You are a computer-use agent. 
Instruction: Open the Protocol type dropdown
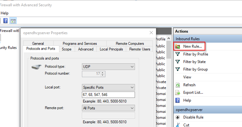(108, 66)
